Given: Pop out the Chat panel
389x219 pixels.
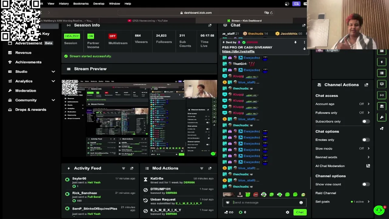Looking at the screenshot, I should tap(304, 25).
